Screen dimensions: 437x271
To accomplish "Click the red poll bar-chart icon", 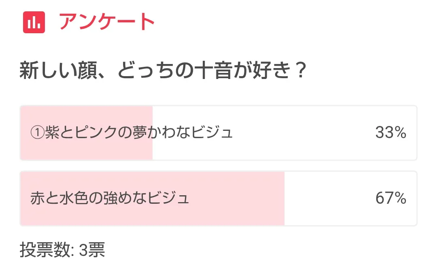I will (34, 22).
